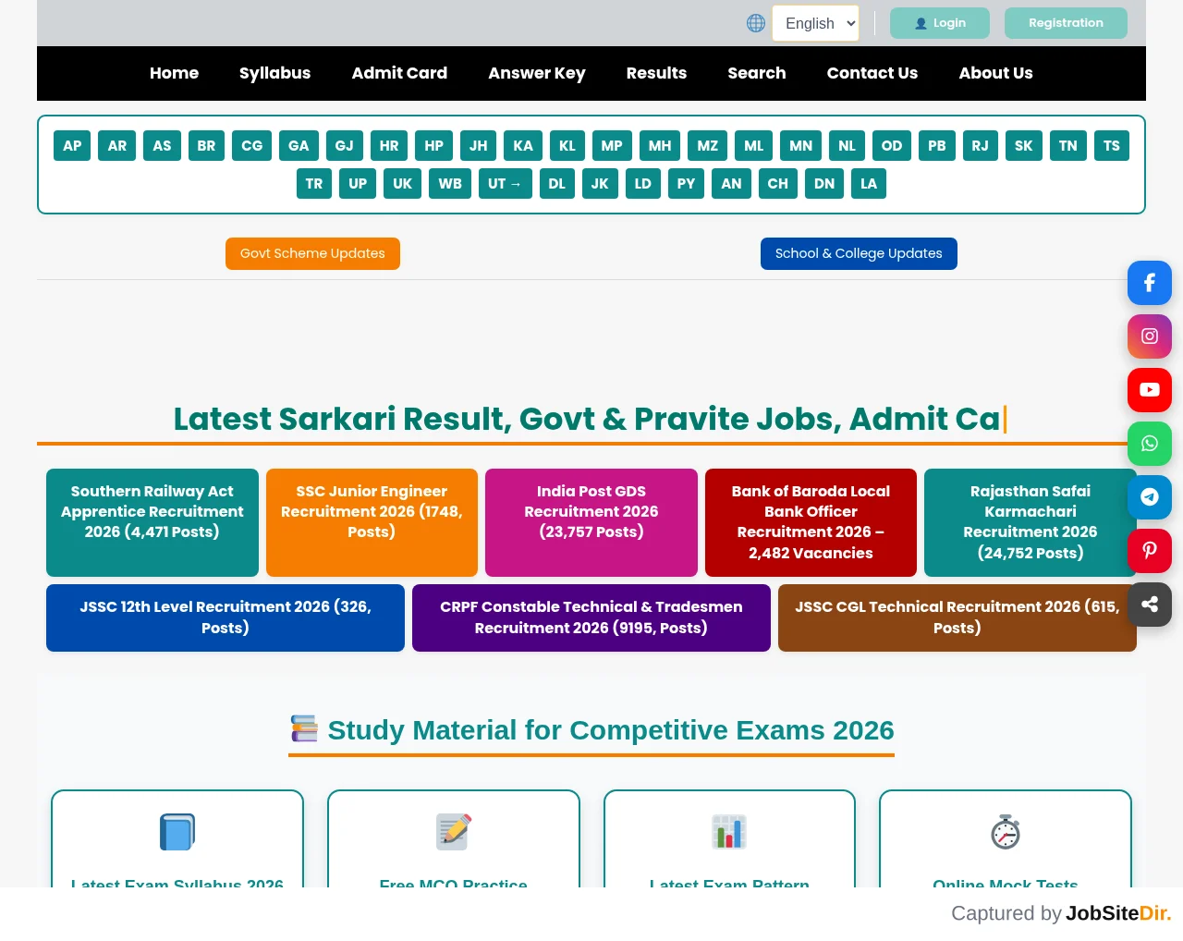Select the SK state button

pyautogui.click(x=1024, y=145)
